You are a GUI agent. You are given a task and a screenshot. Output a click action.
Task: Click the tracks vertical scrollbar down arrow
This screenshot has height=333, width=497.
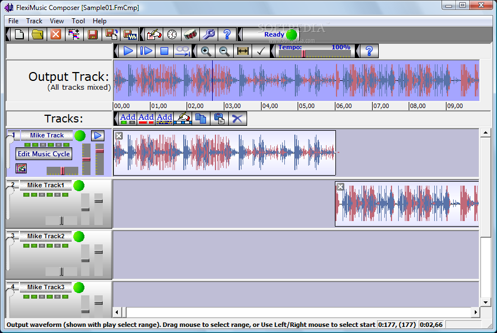pyautogui.click(x=485, y=303)
